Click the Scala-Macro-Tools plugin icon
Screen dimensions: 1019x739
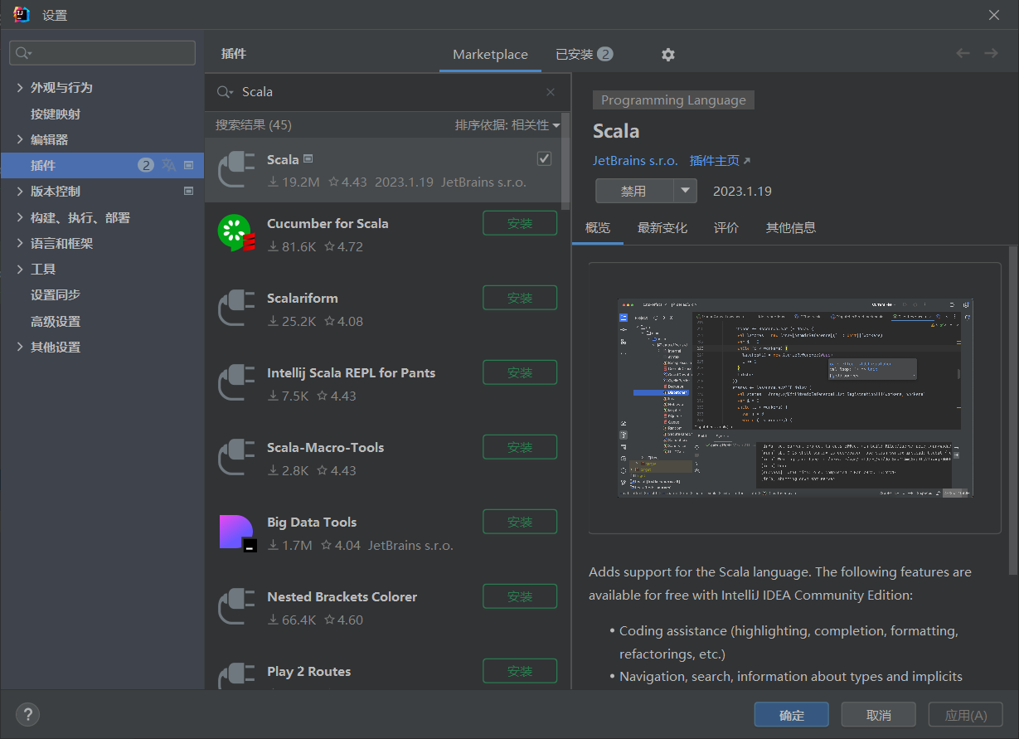(236, 457)
